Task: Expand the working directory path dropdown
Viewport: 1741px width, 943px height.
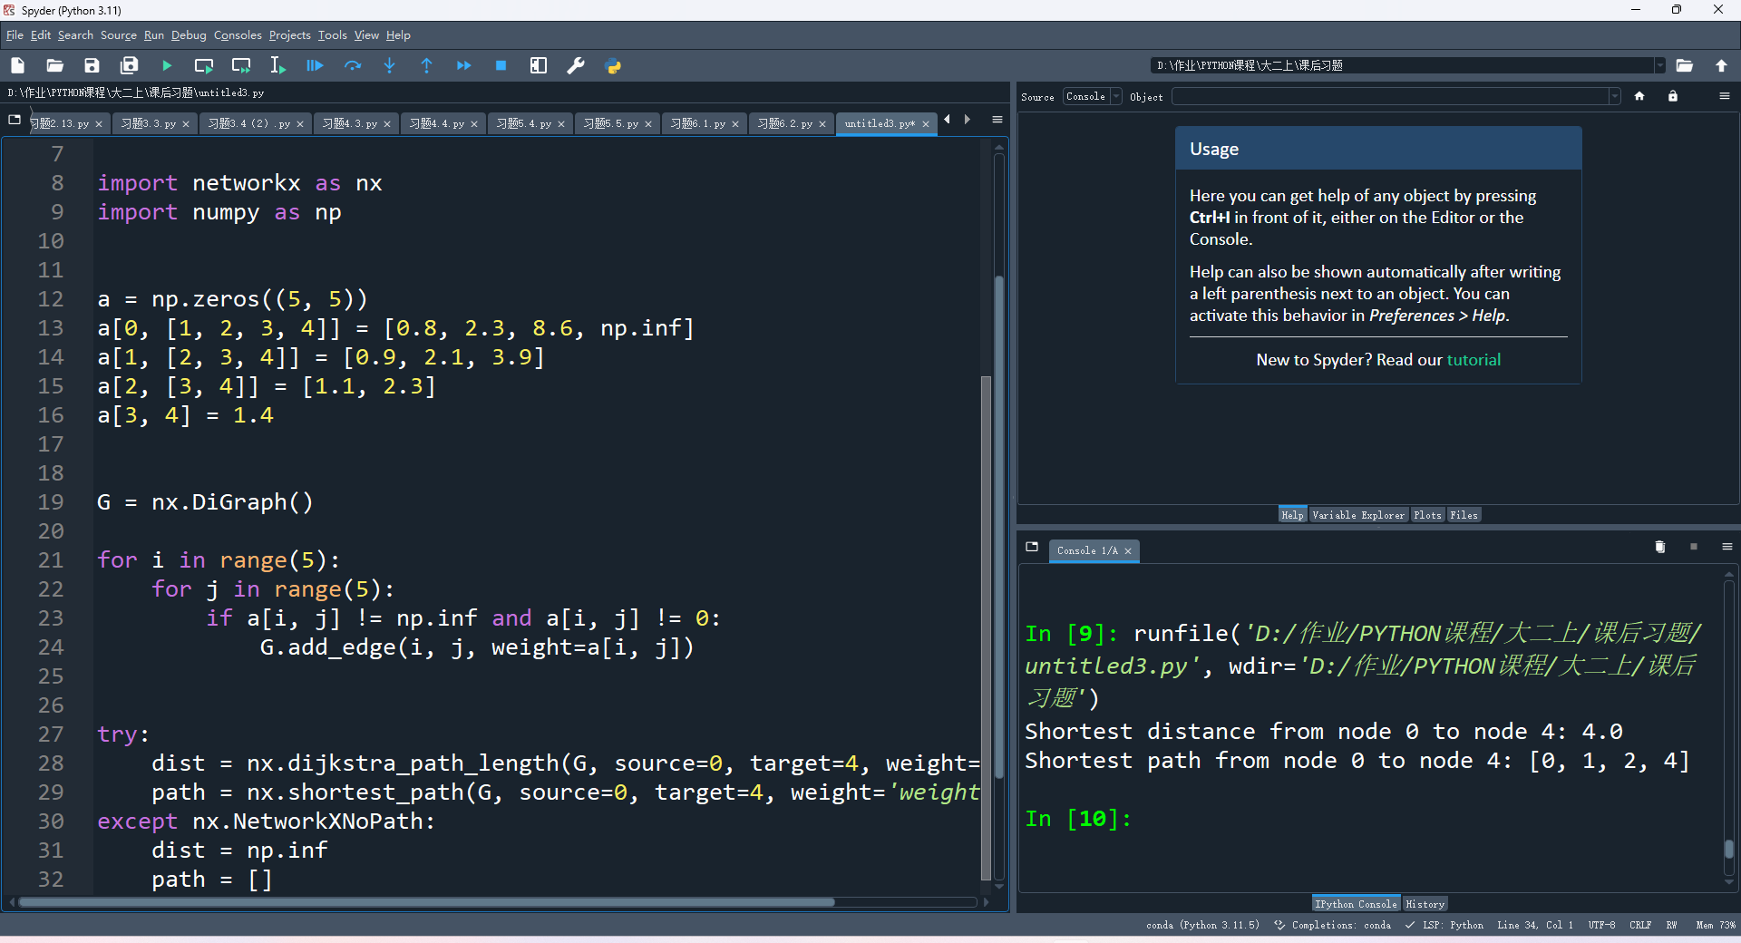Action: click(x=1659, y=65)
